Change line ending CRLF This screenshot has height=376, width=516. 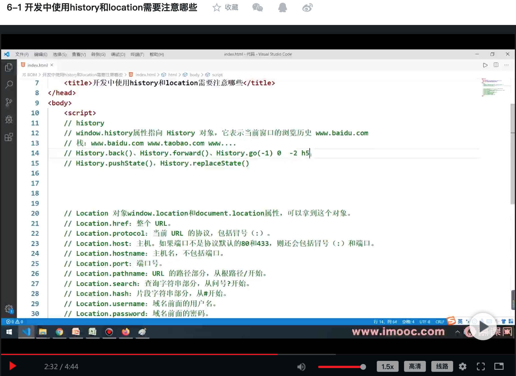coord(440,322)
